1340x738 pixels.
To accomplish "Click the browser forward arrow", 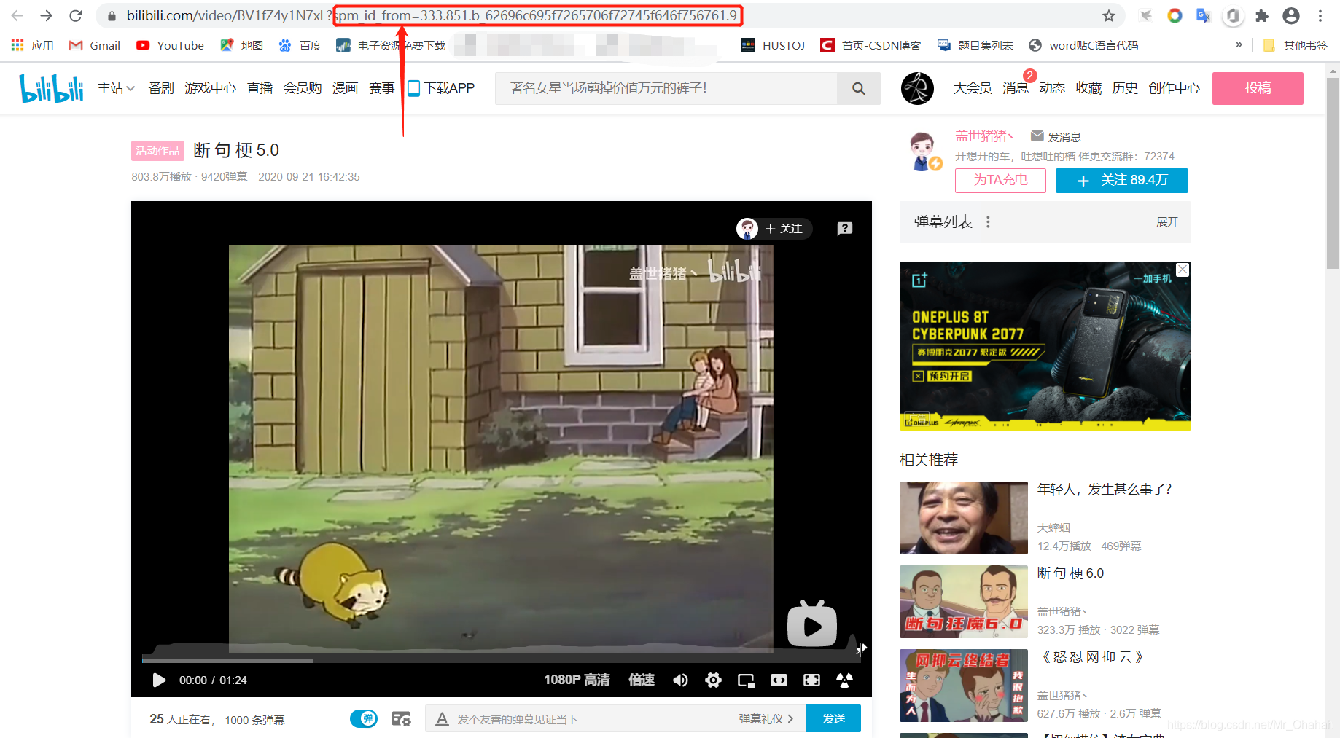I will (x=47, y=15).
